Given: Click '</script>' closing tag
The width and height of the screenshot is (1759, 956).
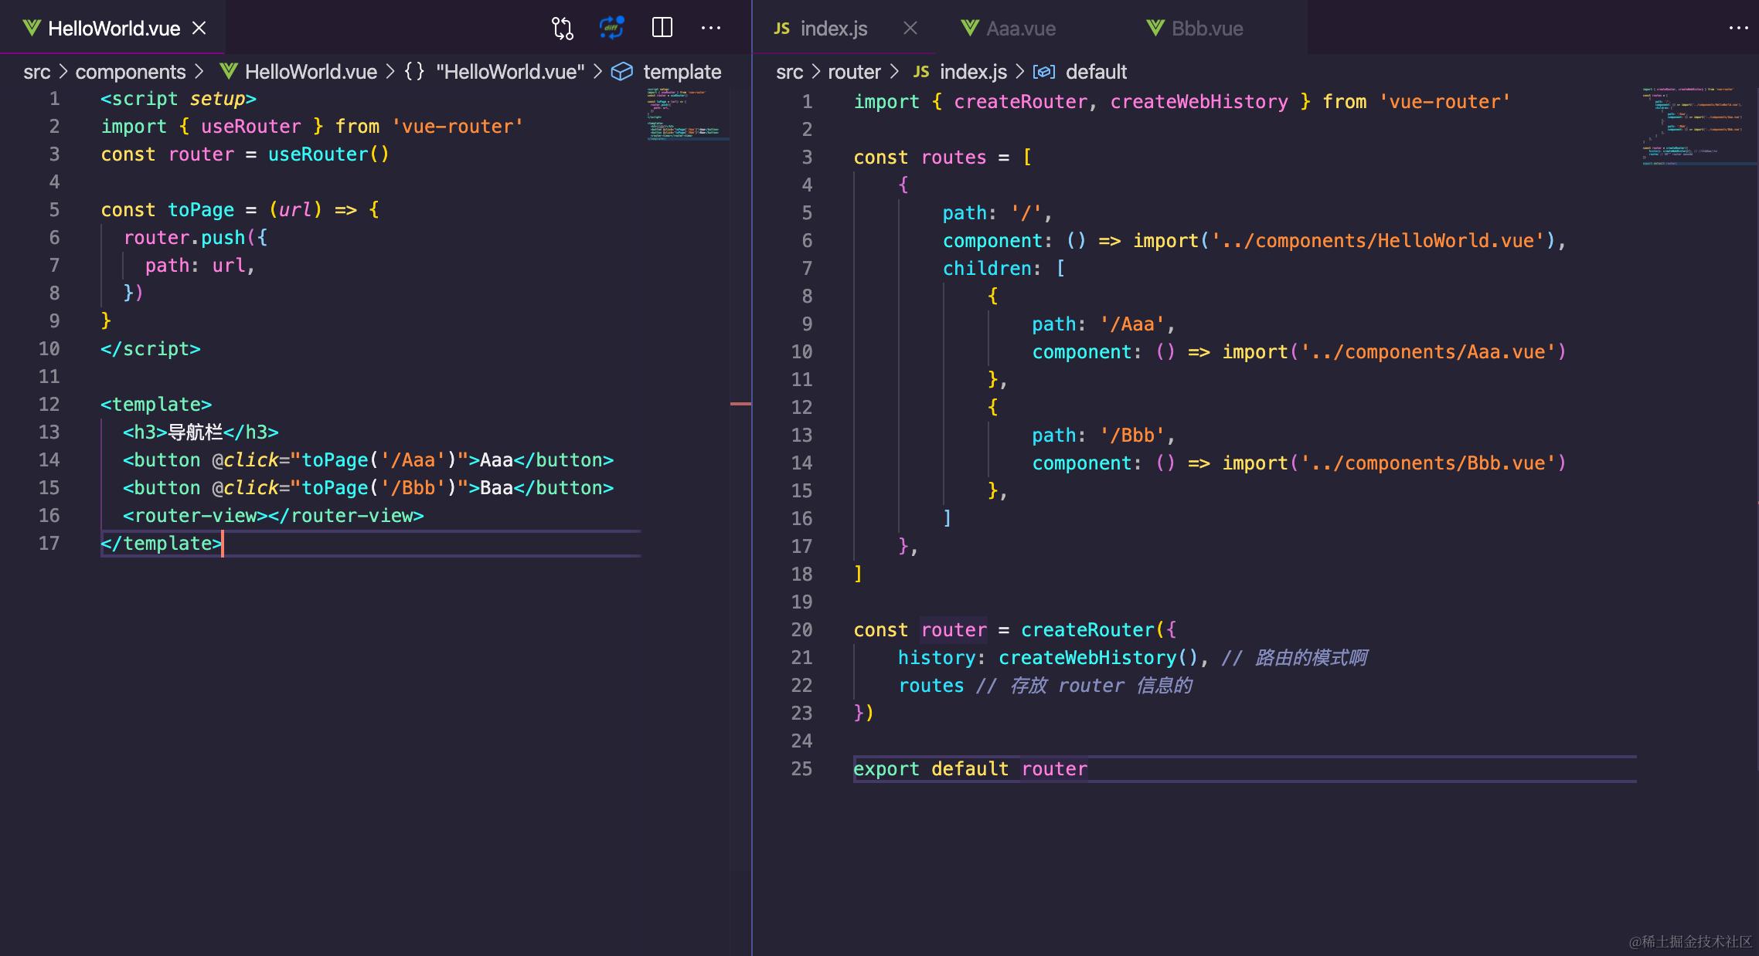Looking at the screenshot, I should tap(151, 348).
